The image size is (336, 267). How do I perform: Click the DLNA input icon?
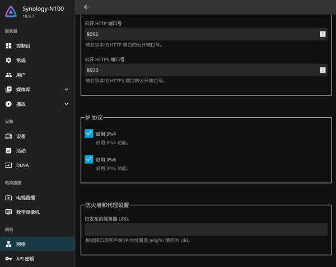click(x=8, y=165)
